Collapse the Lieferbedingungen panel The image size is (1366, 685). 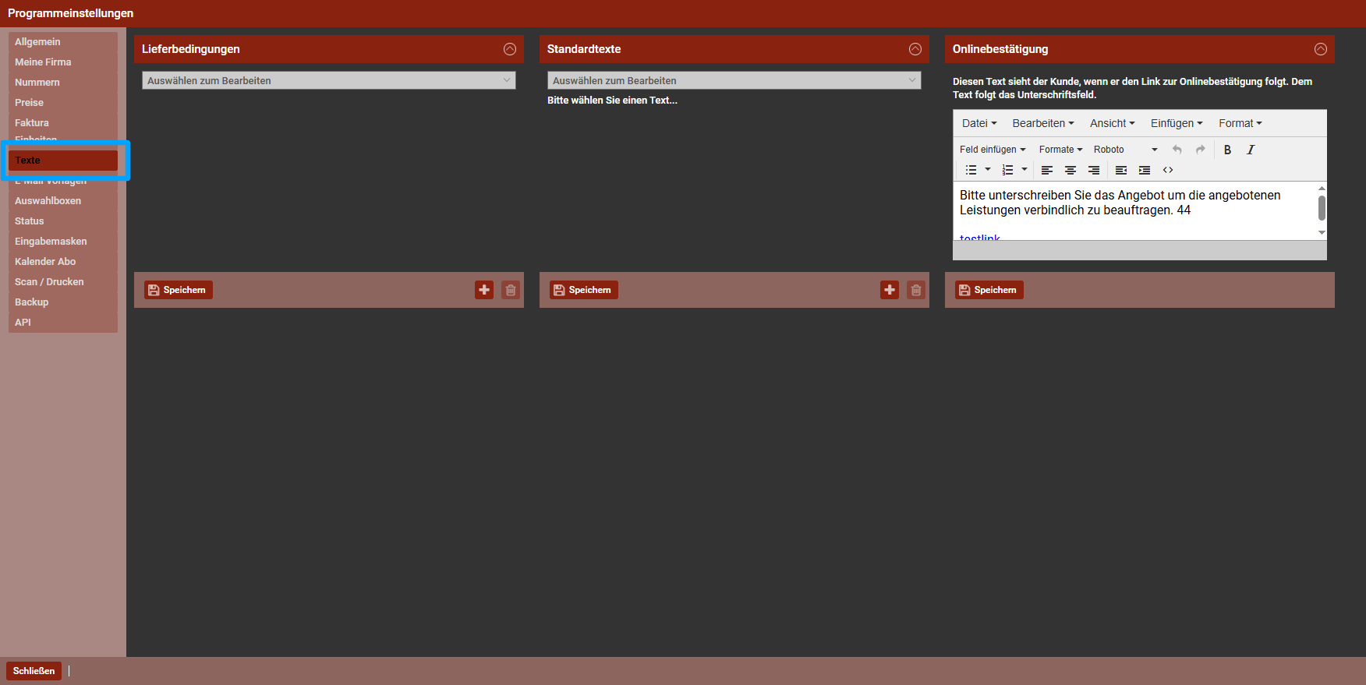[510, 49]
